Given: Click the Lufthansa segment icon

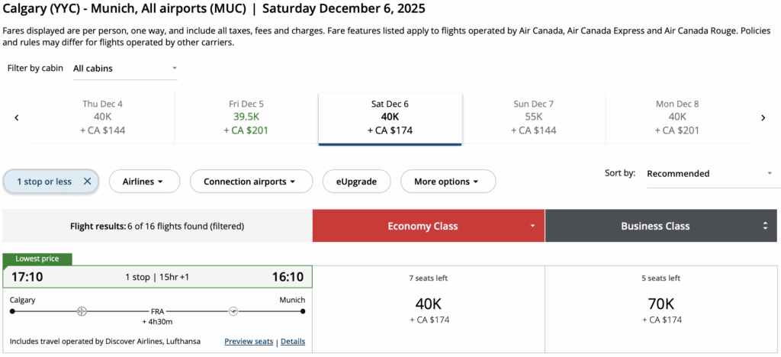Looking at the screenshot, I should click(233, 311).
